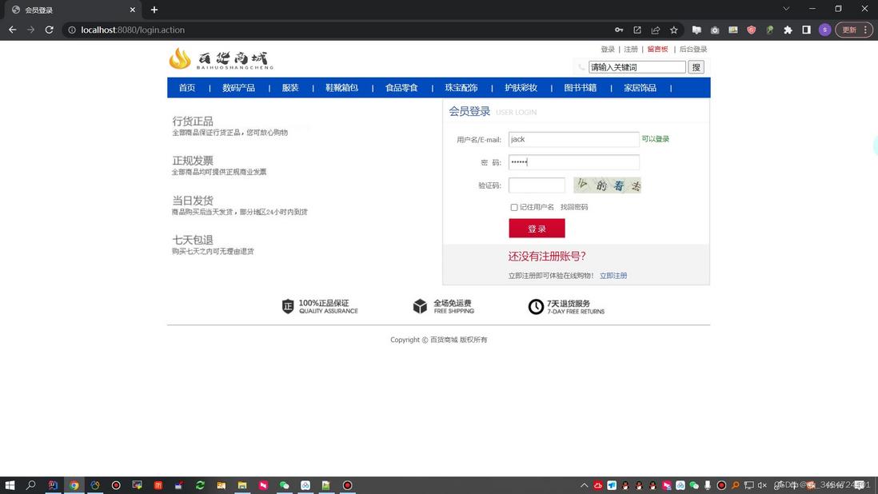Viewport: 878px width, 494px height.
Task: Open 护肤彩妆 category
Action: point(521,88)
